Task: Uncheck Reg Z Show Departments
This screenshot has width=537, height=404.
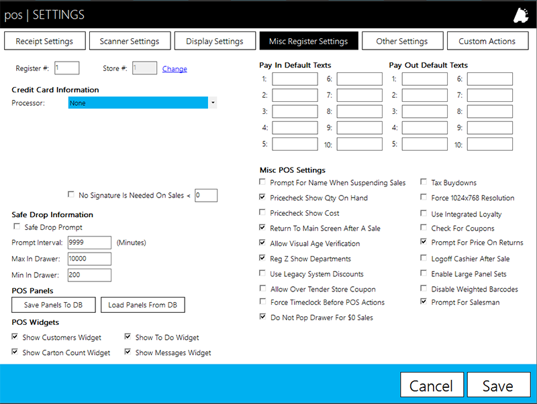Action: click(x=262, y=258)
